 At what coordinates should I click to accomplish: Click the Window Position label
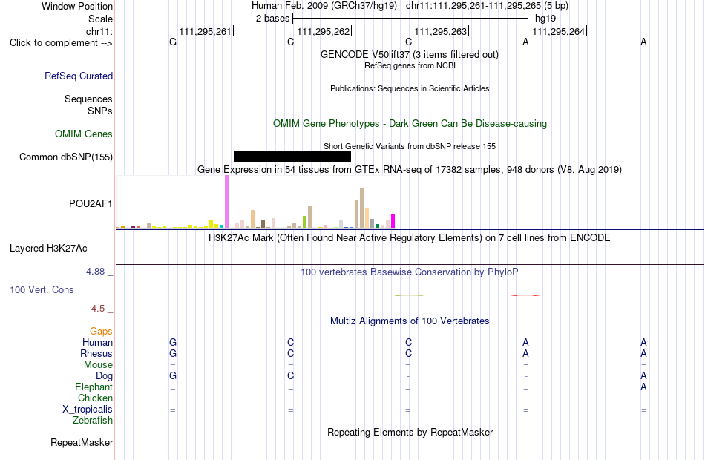coord(77,6)
